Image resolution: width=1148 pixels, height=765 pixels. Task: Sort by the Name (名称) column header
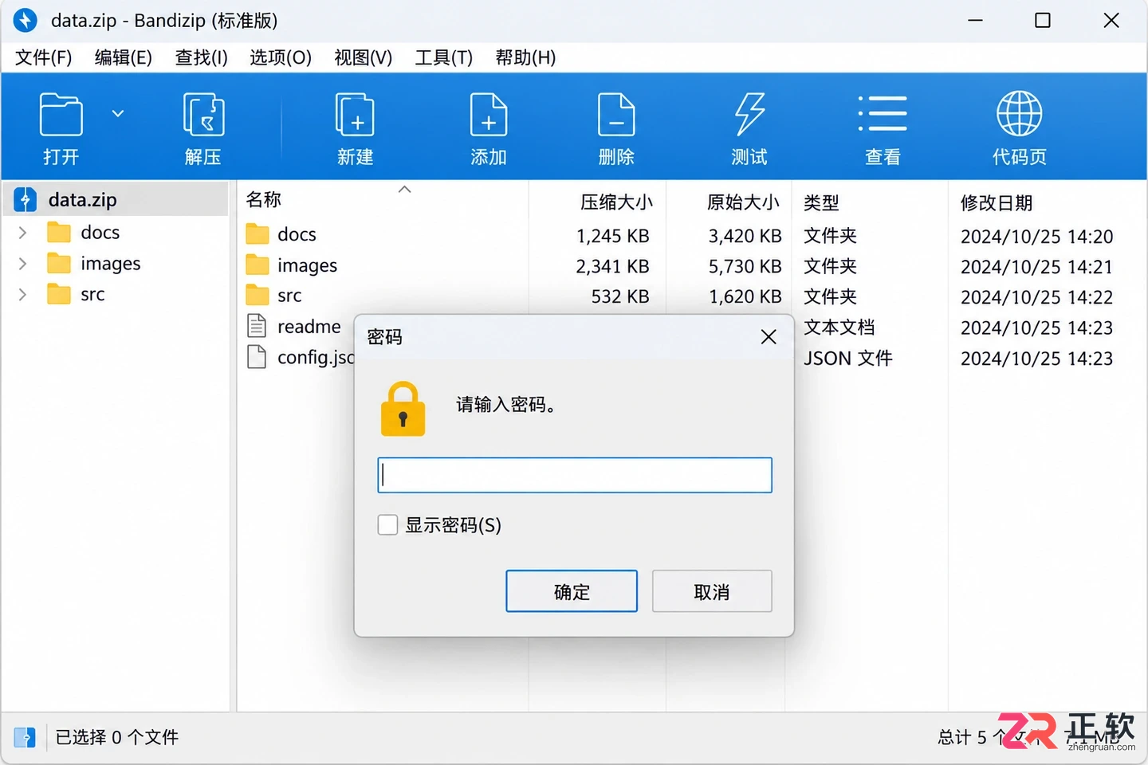[264, 200]
